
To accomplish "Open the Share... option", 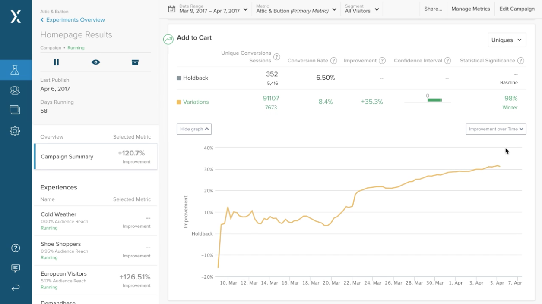I will (x=433, y=9).
